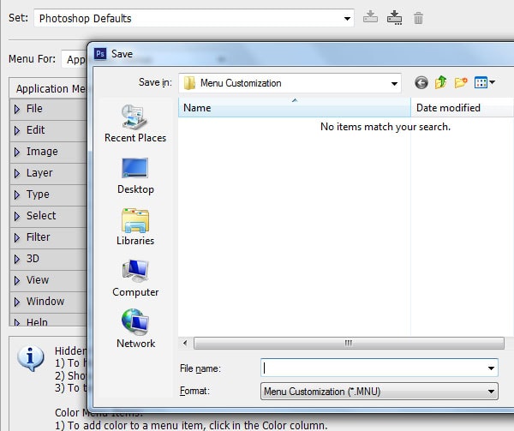The height and width of the screenshot is (431, 514).
Task: Select Computer in the places bar
Action: pos(135,278)
